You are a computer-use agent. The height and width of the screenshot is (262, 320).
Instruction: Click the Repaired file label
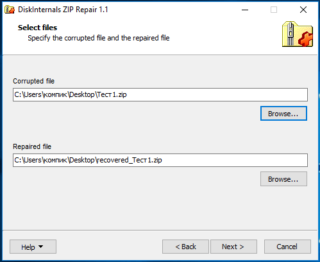pos(32,146)
